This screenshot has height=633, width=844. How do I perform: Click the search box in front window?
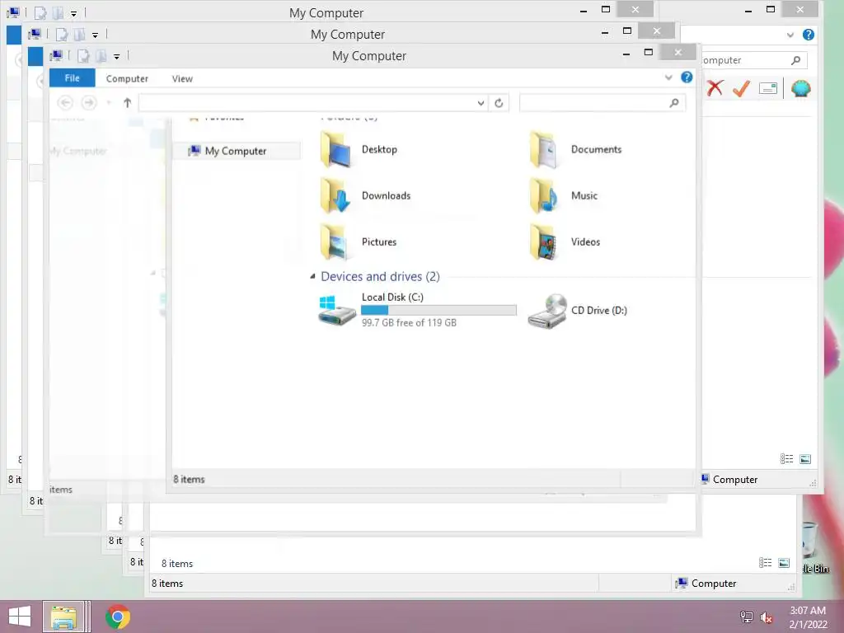click(x=603, y=103)
